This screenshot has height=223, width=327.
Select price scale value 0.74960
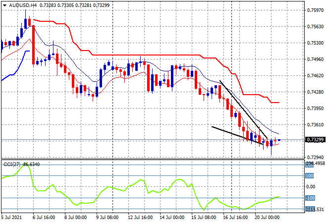[315, 59]
